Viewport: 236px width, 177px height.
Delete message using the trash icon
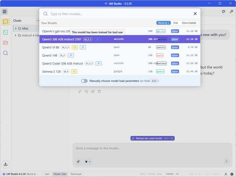pyautogui.click(x=99, y=92)
